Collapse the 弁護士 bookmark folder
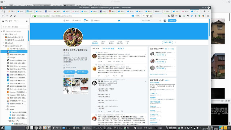The image size is (231, 130). [x=6, y=109]
